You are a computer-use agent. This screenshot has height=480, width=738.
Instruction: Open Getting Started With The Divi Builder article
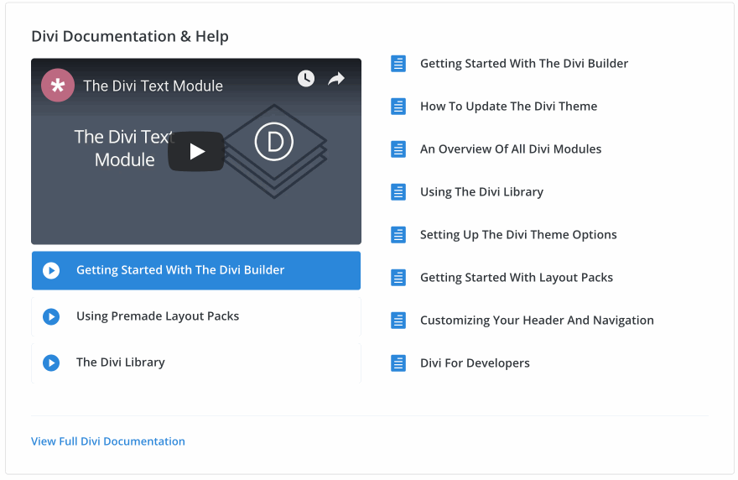[x=523, y=64]
